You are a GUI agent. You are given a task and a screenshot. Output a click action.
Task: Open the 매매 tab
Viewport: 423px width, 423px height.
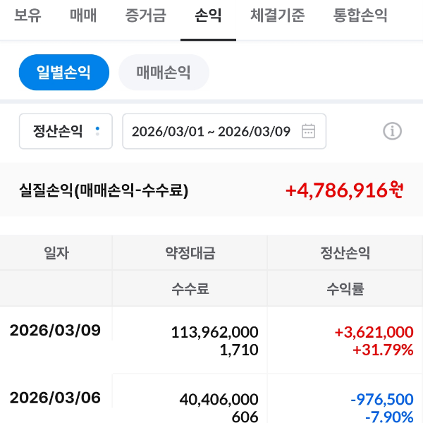(83, 16)
